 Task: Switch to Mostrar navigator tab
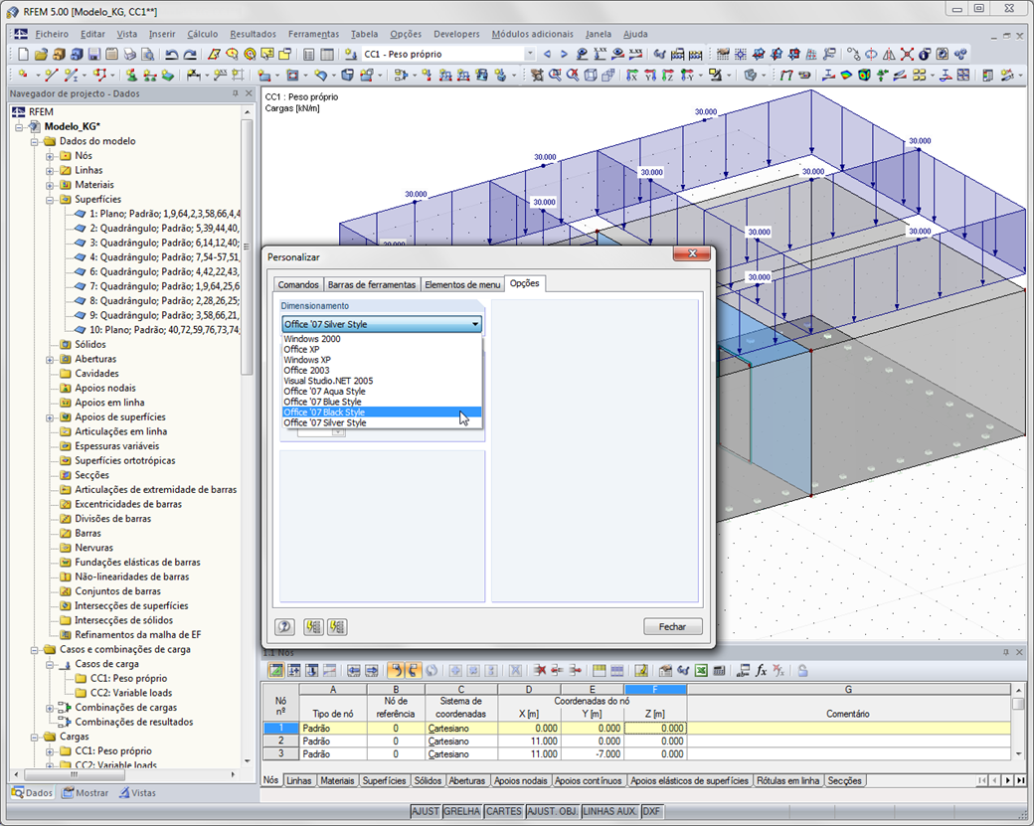(86, 793)
